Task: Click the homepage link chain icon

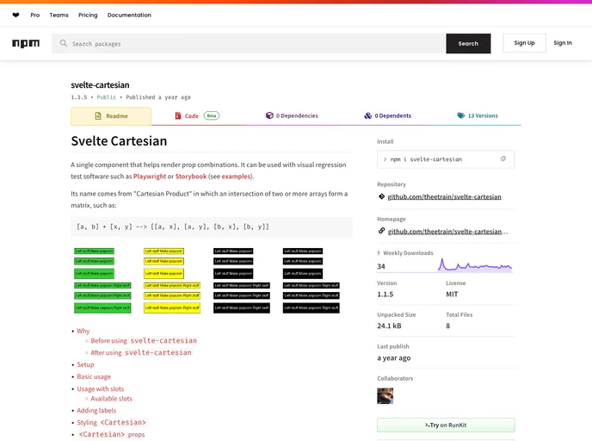Action: [381, 231]
